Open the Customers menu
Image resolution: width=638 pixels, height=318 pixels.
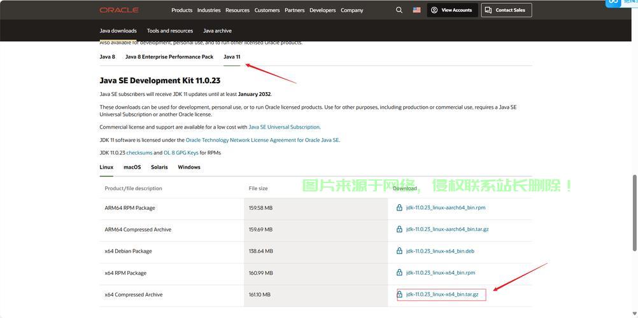point(267,10)
